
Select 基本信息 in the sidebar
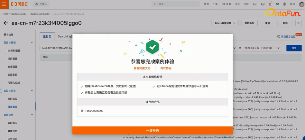click(x=9, y=35)
